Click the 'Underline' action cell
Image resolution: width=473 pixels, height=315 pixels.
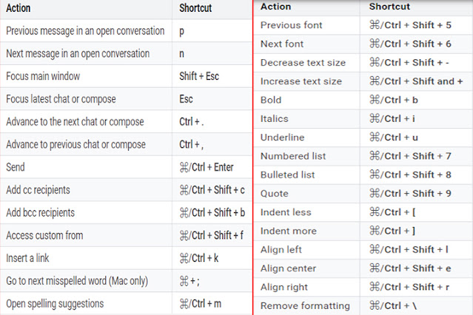[x=306, y=137]
